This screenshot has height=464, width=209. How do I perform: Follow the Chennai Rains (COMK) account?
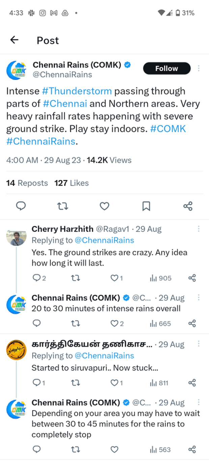167,68
